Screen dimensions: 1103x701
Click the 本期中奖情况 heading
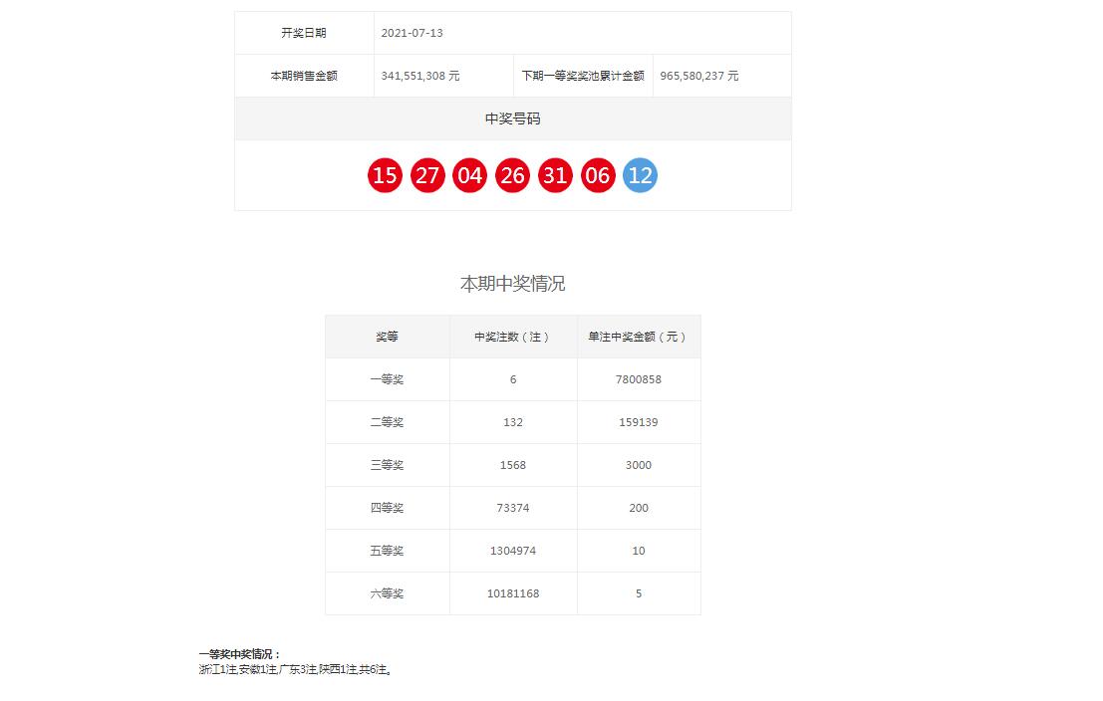pos(513,284)
